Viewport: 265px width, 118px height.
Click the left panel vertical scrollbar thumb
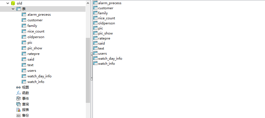point(88,70)
